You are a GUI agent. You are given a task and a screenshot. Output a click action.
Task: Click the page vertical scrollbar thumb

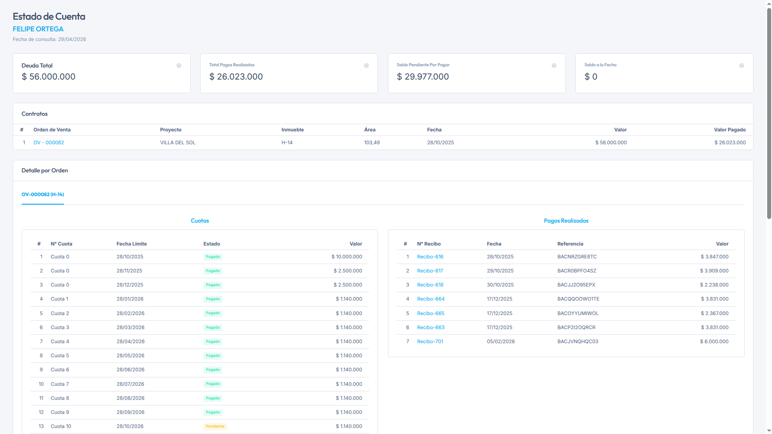769,113
